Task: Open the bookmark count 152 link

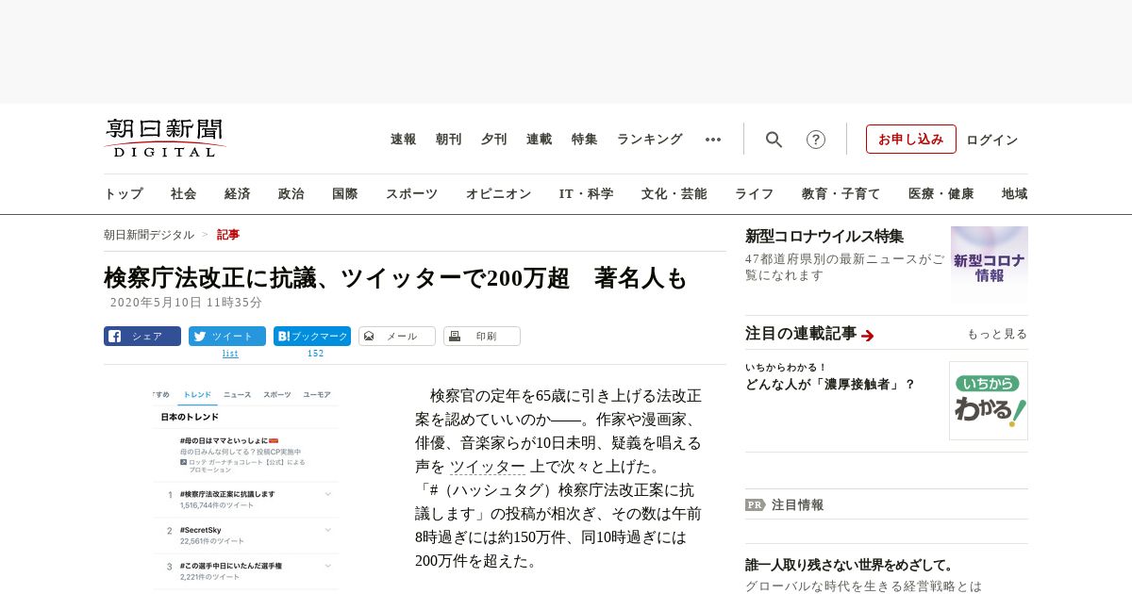Action: (x=315, y=354)
